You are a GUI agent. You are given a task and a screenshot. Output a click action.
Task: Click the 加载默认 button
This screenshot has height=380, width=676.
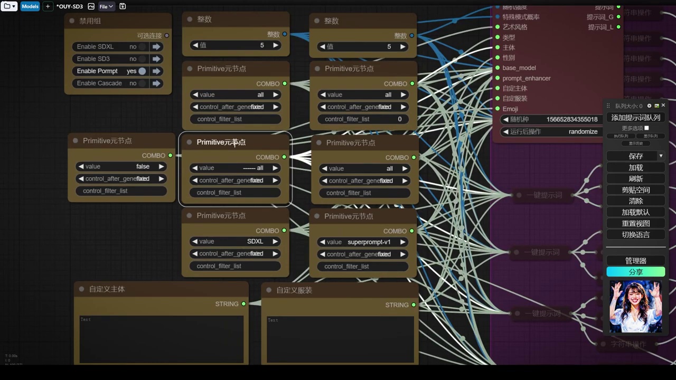[x=636, y=212]
